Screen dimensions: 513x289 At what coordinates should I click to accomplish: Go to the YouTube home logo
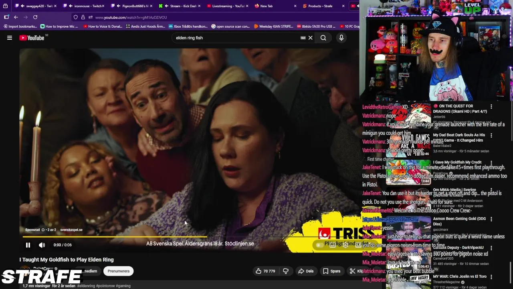(32, 38)
